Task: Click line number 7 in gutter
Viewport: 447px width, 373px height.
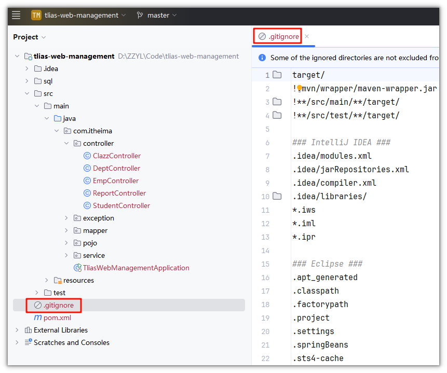Action: click(x=267, y=156)
